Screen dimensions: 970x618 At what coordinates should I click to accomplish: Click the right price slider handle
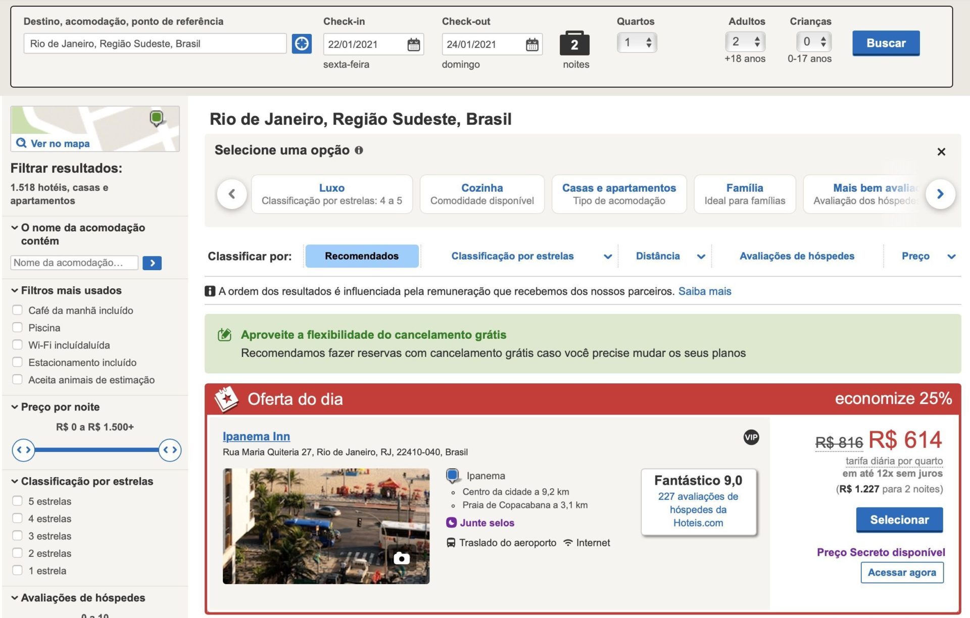click(x=170, y=449)
